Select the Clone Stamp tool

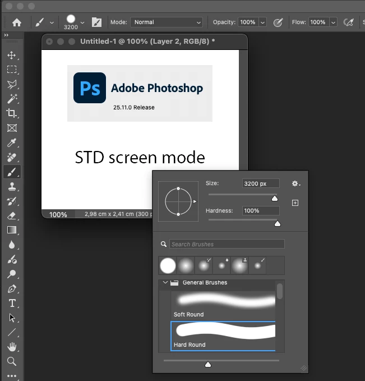[12, 186]
